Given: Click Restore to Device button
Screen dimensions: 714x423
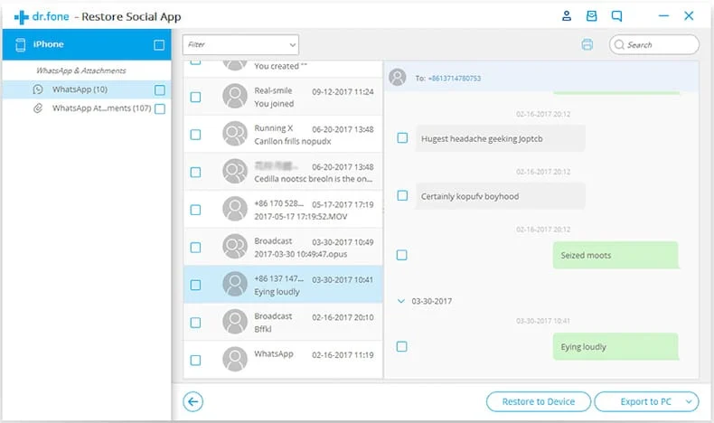Looking at the screenshot, I should coord(539,401).
